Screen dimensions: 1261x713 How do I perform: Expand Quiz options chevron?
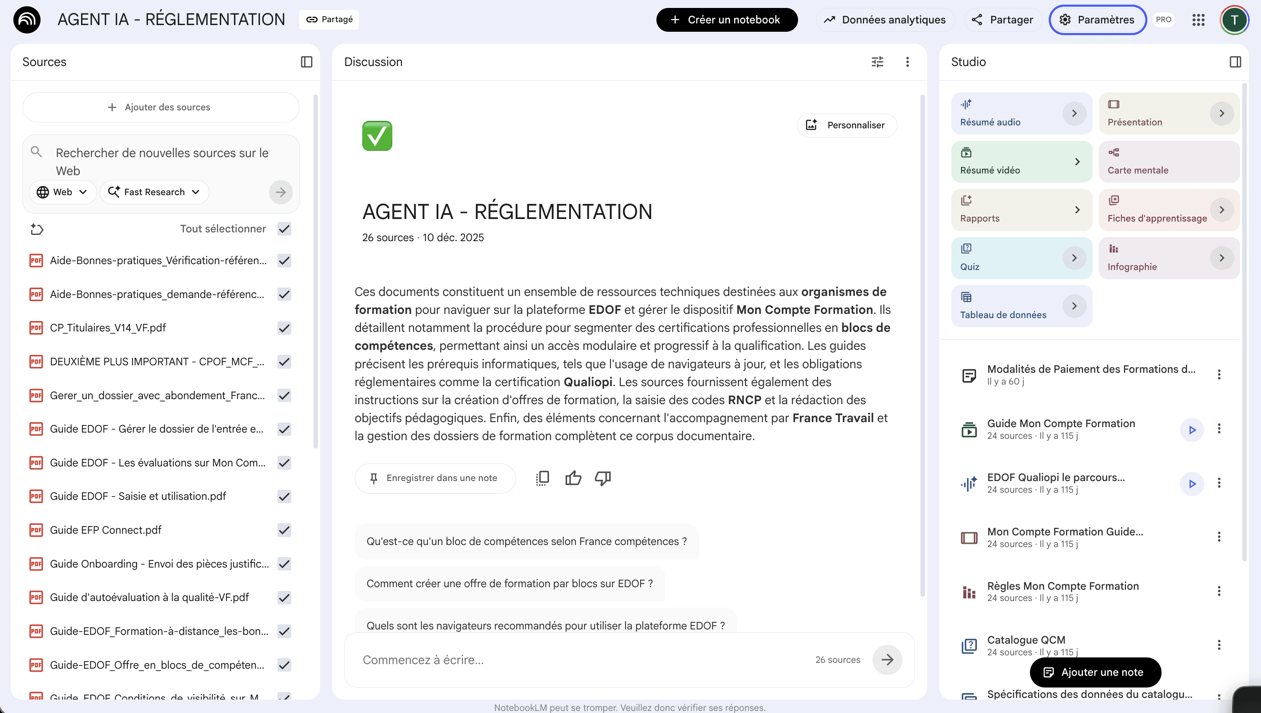coord(1074,257)
